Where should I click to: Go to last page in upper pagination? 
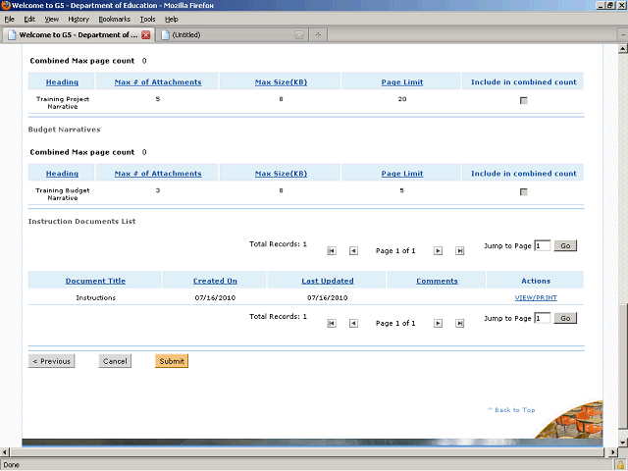click(460, 251)
